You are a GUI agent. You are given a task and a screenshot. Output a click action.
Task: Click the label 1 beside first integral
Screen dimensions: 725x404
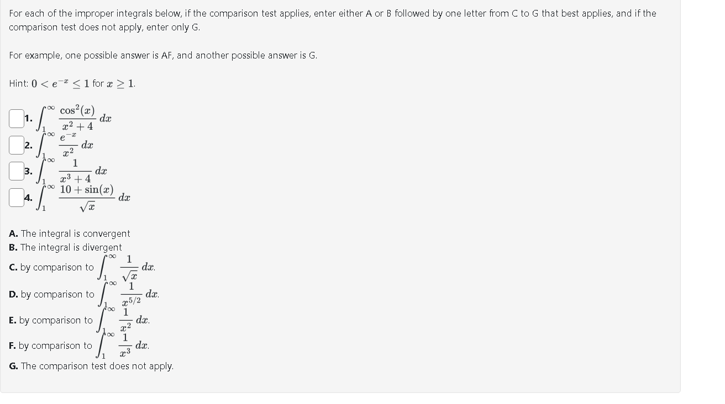coord(27,117)
